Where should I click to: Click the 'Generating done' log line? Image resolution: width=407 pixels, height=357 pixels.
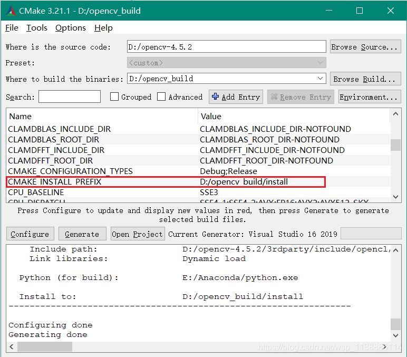coord(48,334)
